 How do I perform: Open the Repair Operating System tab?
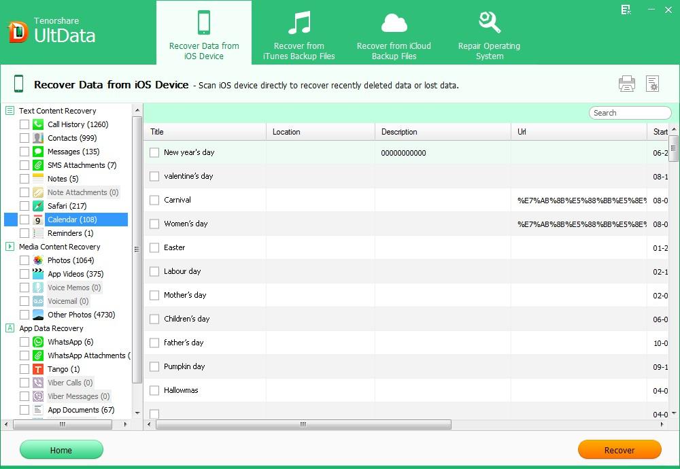point(489,33)
